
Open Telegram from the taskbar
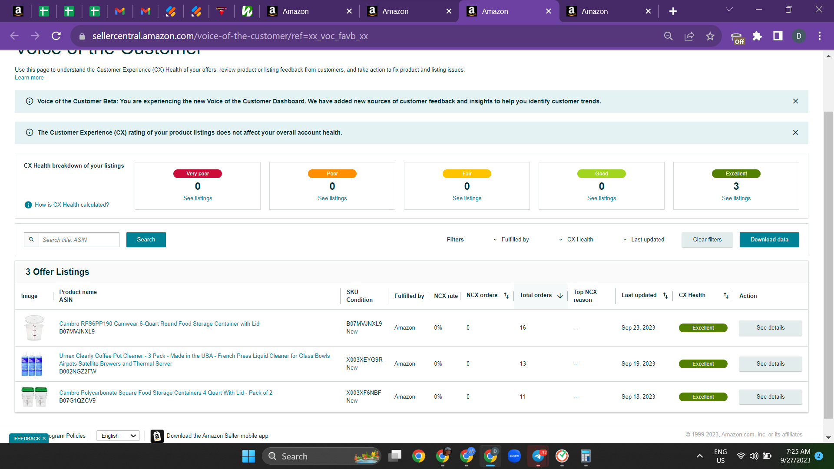point(538,456)
